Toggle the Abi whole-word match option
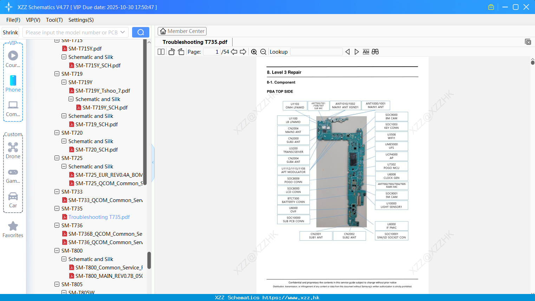Image resolution: width=535 pixels, height=301 pixels. [x=366, y=52]
